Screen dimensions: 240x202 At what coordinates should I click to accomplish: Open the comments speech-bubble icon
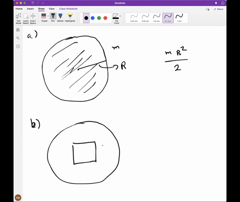click(207, 9)
